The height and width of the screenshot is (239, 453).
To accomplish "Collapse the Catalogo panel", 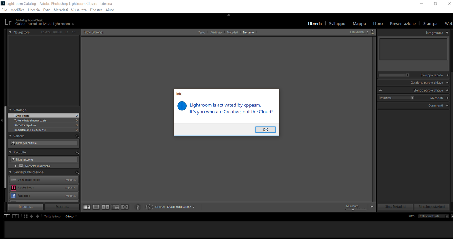I will coord(10,110).
